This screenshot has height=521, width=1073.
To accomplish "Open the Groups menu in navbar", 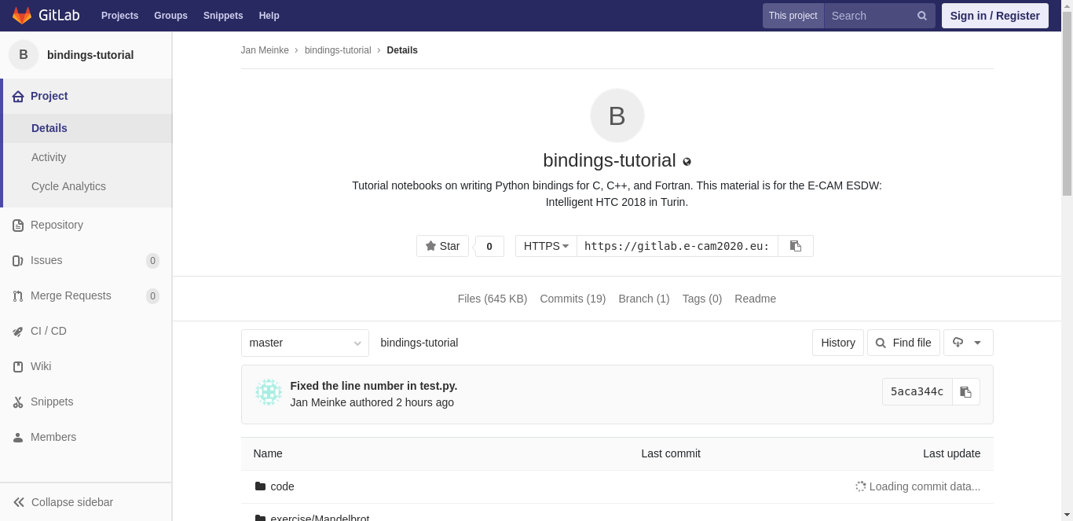I will point(170,16).
